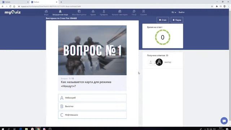The width and height of the screenshot is (231, 130).
Task: Open the Ссылки section
Action: coord(144,13)
